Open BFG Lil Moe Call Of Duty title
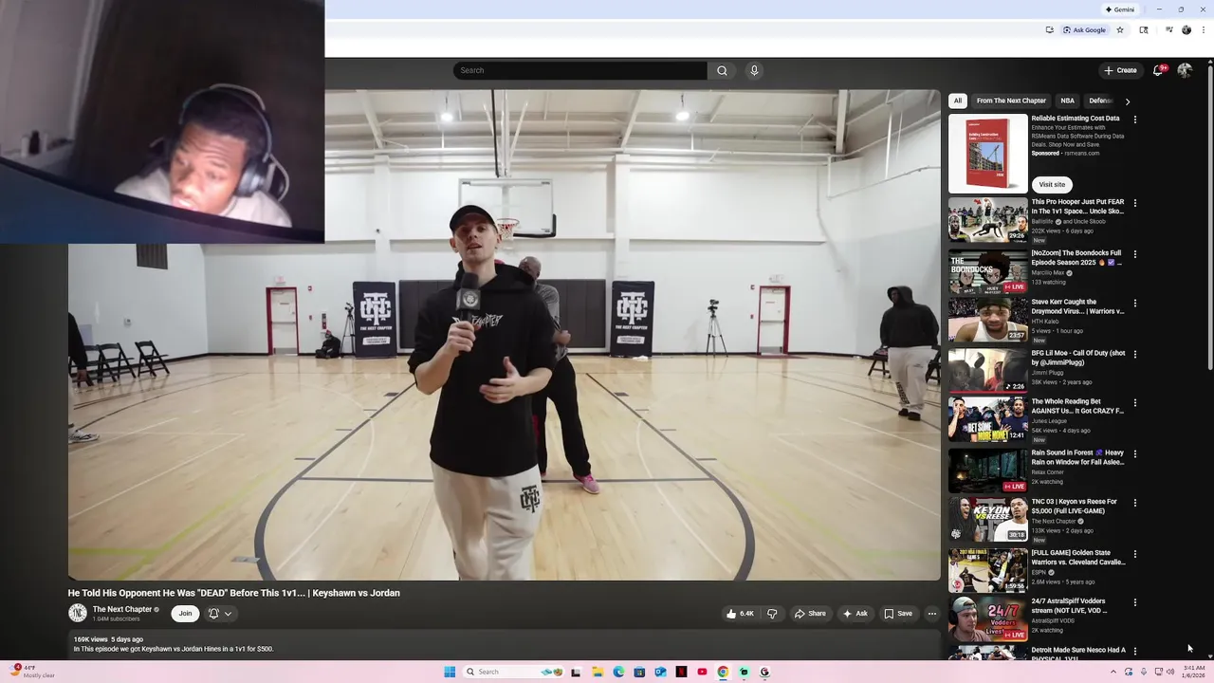 tap(1078, 358)
